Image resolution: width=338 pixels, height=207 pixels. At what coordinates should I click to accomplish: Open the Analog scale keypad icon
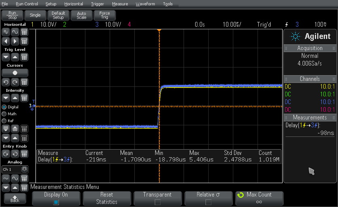click(x=24, y=179)
